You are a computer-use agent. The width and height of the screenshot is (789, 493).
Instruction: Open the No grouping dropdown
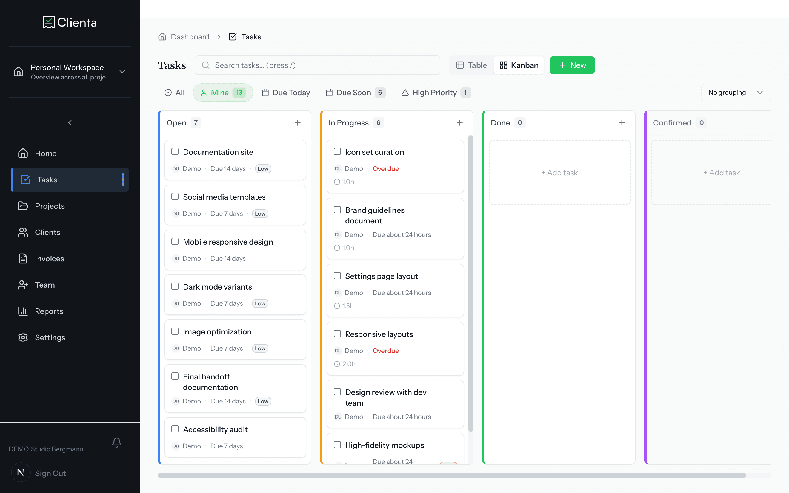tap(736, 92)
